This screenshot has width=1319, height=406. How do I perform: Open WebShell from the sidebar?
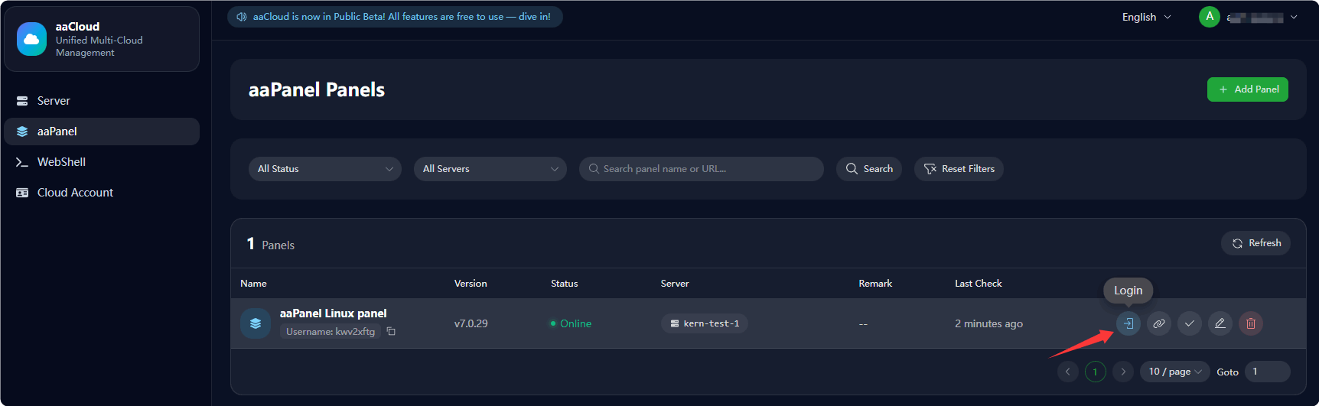tap(102, 162)
